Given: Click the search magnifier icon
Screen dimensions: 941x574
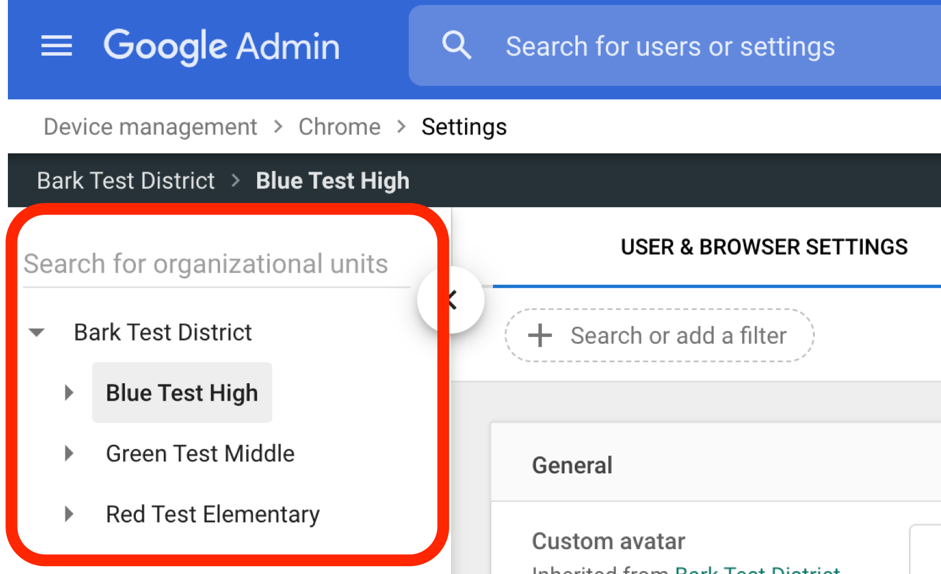Looking at the screenshot, I should (457, 46).
